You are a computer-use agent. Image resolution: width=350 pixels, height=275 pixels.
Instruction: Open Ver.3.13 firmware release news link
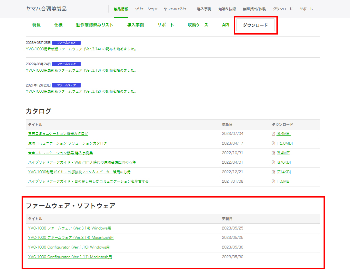82,70
